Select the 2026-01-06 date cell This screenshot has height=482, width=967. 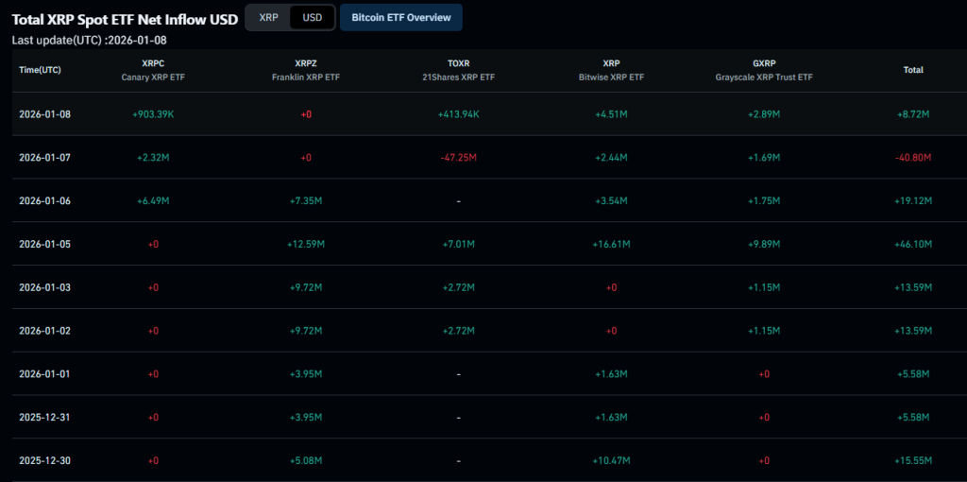pyautogui.click(x=45, y=200)
